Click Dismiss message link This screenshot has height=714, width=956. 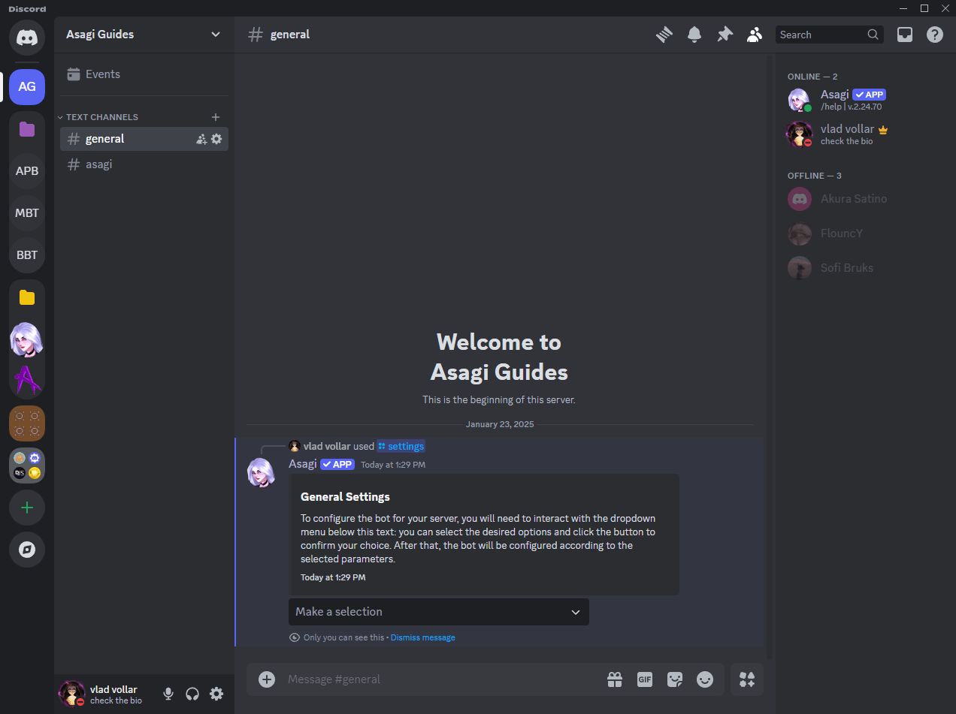coord(422,637)
